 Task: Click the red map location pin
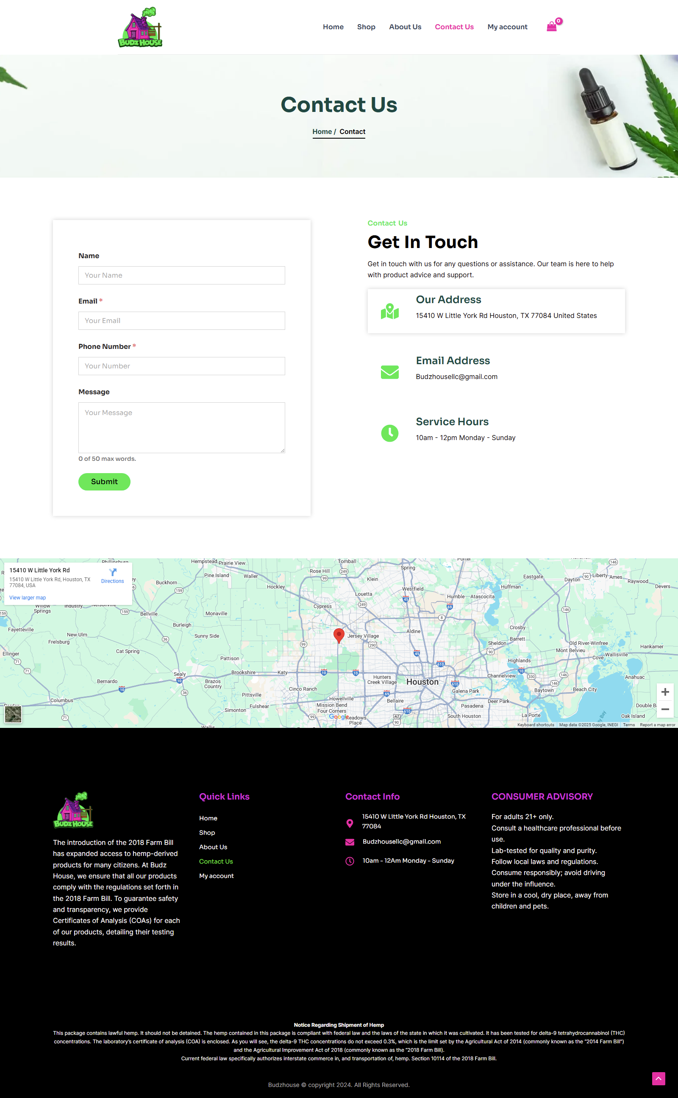point(339,635)
